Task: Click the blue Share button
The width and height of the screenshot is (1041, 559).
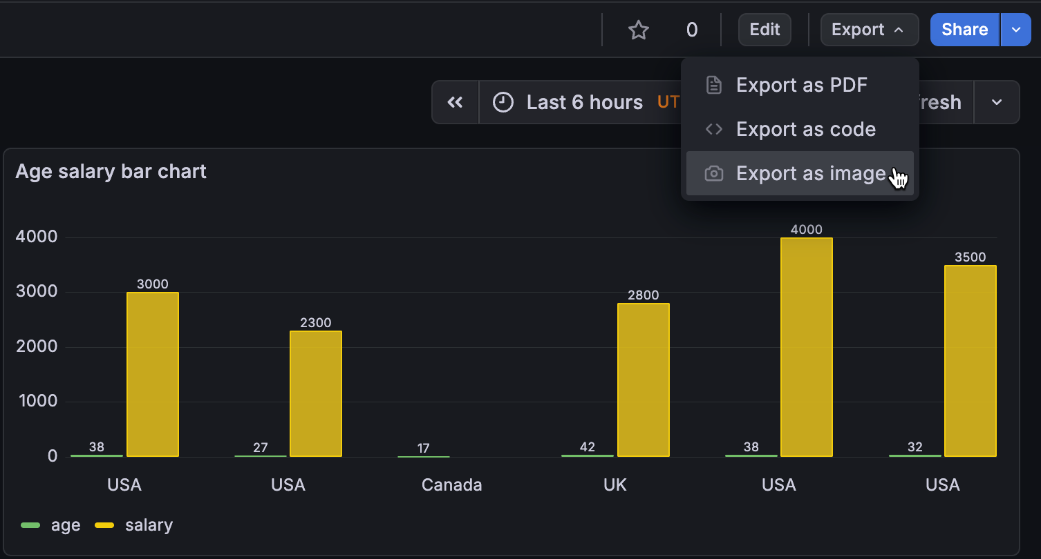Action: (x=964, y=30)
